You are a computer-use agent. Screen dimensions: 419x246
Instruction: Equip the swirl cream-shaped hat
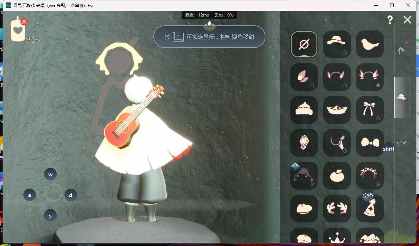click(304, 110)
